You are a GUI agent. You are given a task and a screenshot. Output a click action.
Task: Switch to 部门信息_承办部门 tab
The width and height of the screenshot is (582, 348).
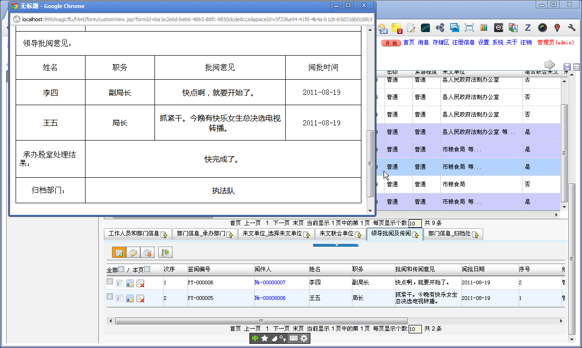tap(205, 234)
